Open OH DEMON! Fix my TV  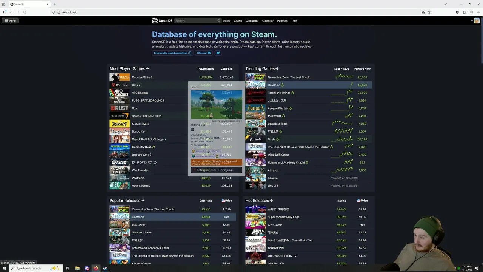pos(282,256)
